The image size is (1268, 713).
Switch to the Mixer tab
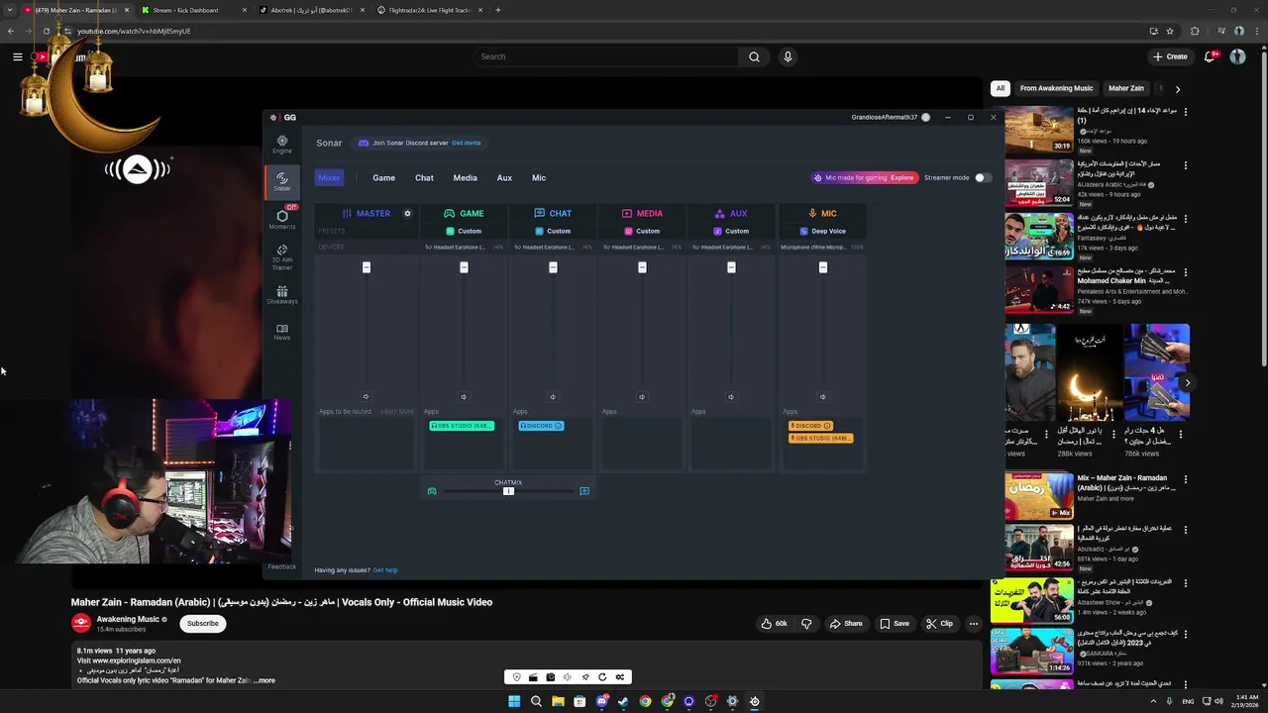coord(329,177)
